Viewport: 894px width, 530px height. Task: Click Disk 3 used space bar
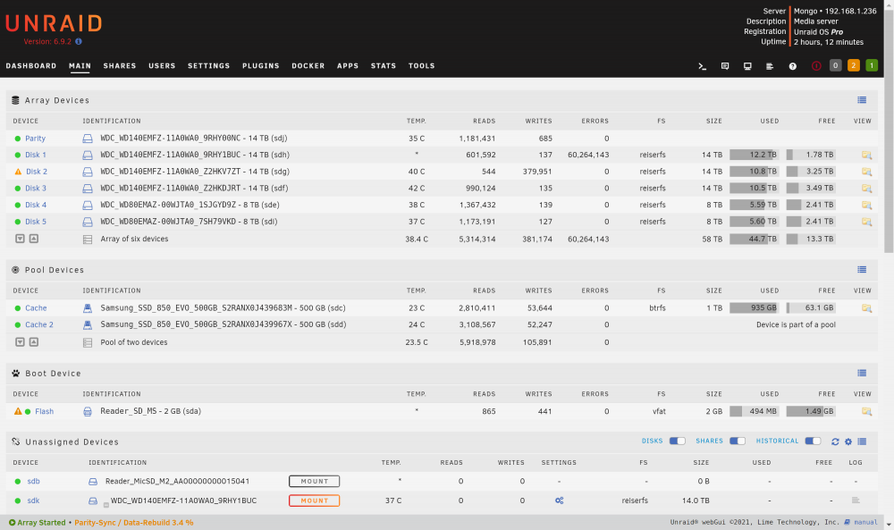click(x=754, y=188)
